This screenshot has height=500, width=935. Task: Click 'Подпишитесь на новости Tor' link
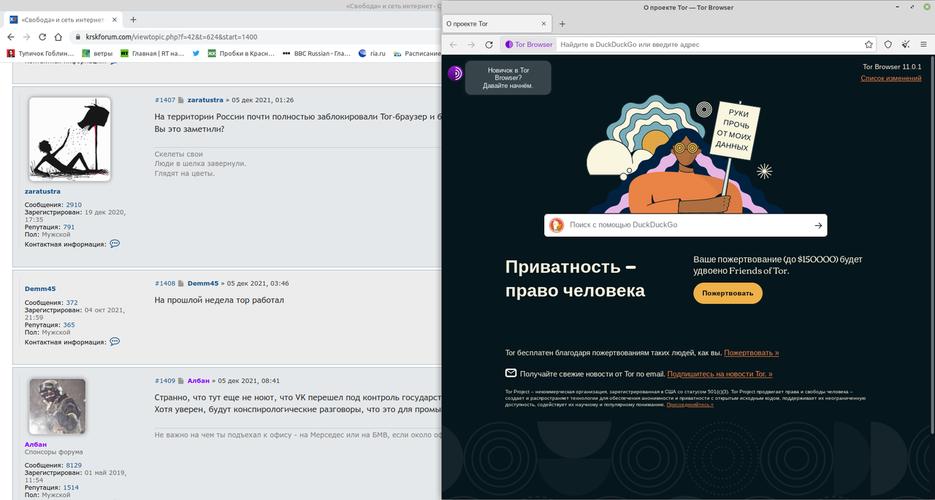tap(720, 374)
